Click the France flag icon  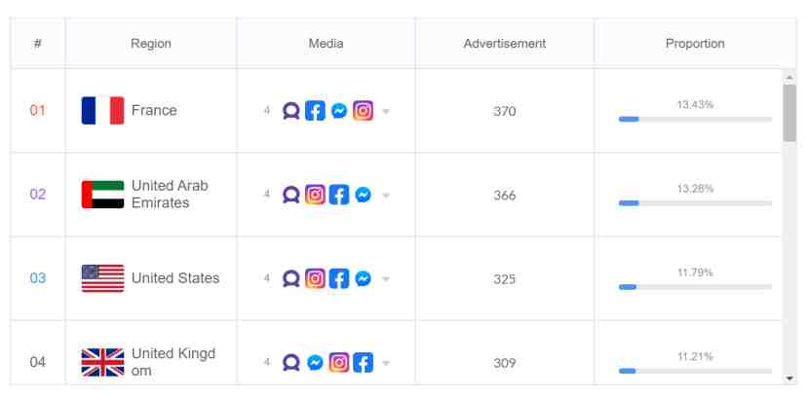102,110
